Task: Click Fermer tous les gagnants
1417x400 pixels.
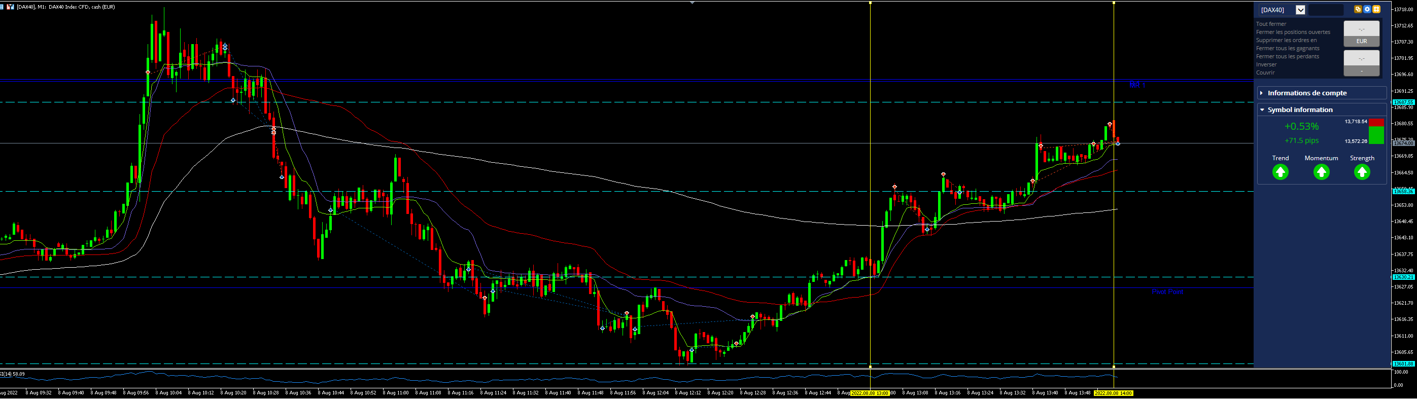Action: [x=1288, y=48]
